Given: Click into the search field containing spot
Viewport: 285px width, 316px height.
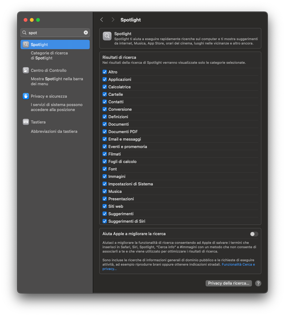Looking at the screenshot, I should pyautogui.click(x=55, y=33).
